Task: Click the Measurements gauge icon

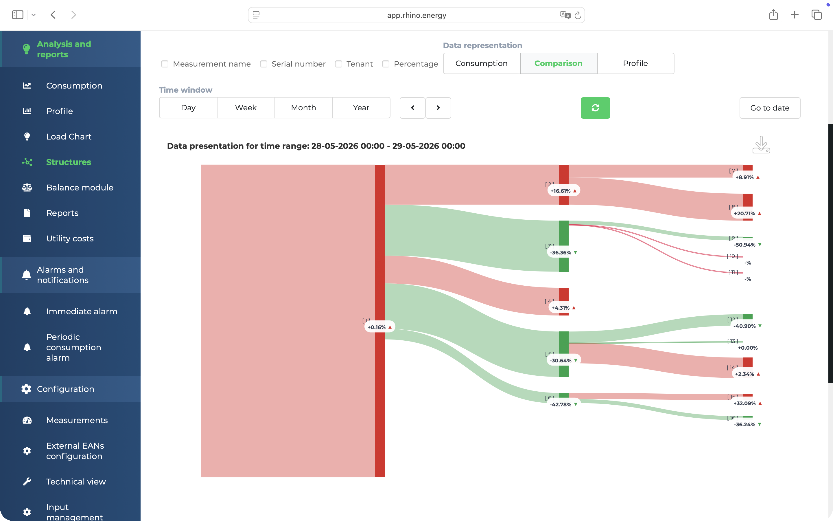Action: pyautogui.click(x=27, y=420)
